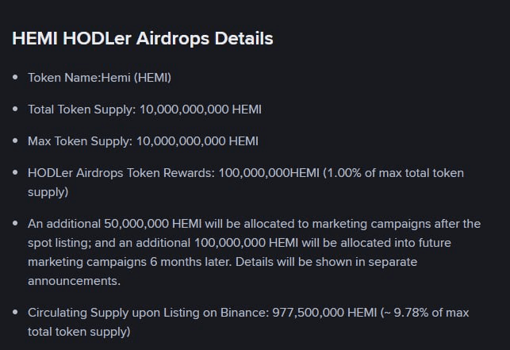Click the 1.00% of max total token text

(x=395, y=173)
